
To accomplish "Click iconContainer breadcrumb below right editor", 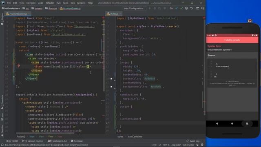I will tap(135, 137).
